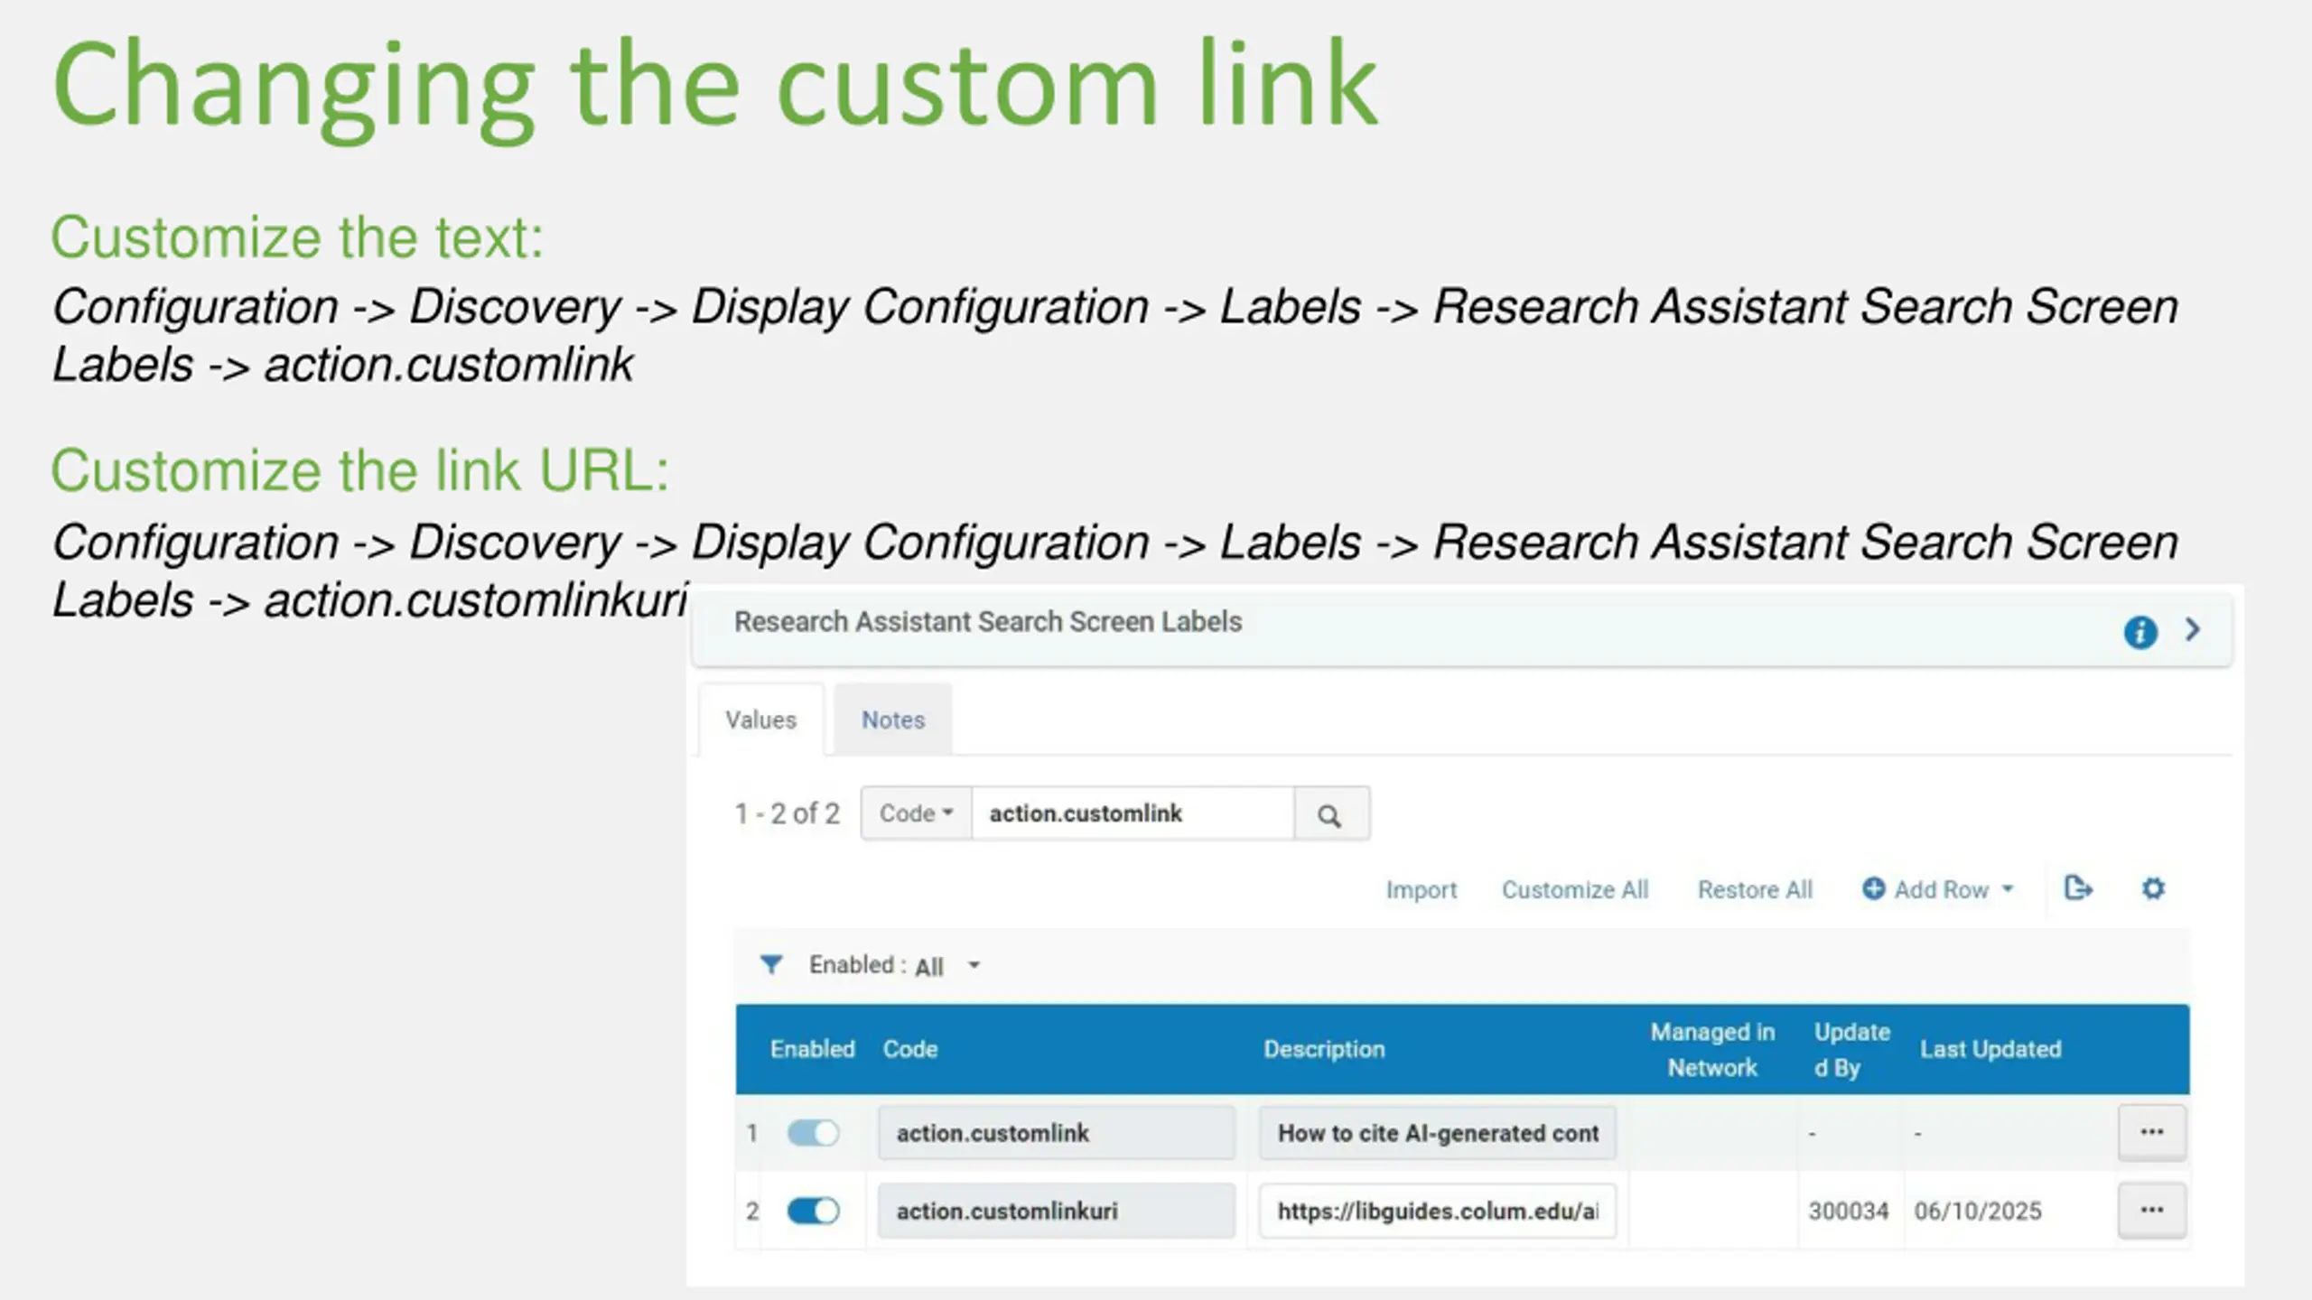Image resolution: width=2312 pixels, height=1300 pixels.
Task: Open row actions menu for action.customlink
Action: (2152, 1132)
